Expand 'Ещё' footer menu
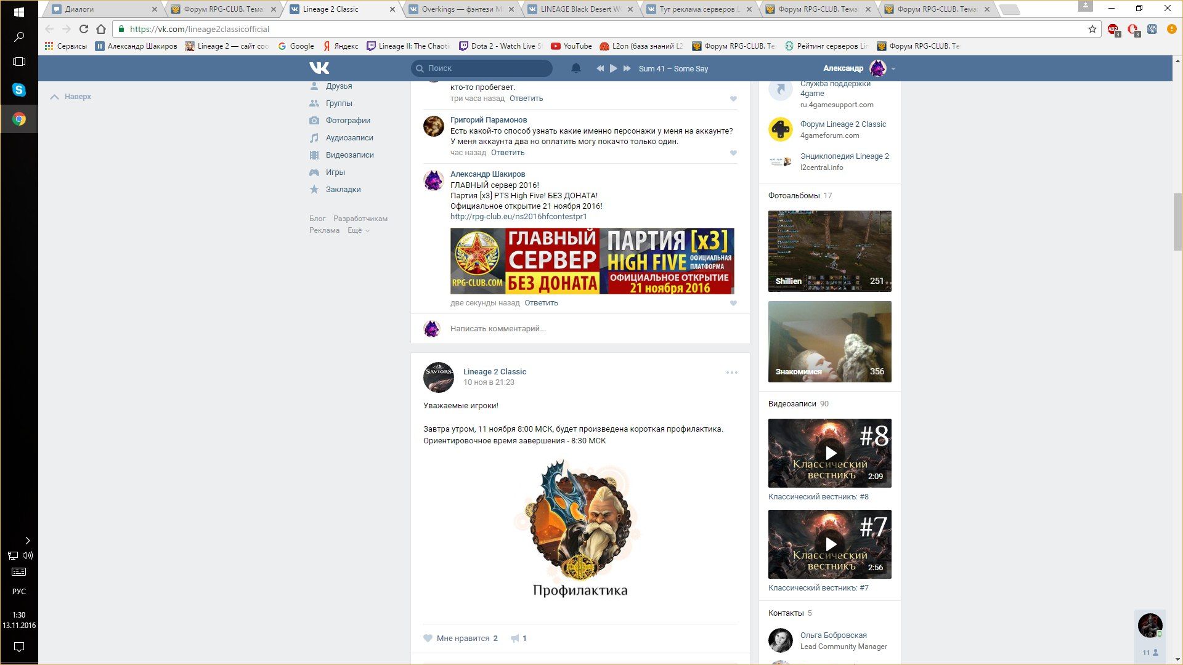Image resolution: width=1183 pixels, height=665 pixels. [358, 230]
